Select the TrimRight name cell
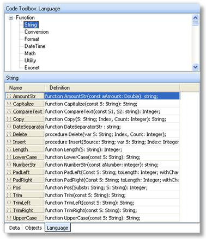Image resolution: width=206 pixels, height=239 pixels. (25, 210)
